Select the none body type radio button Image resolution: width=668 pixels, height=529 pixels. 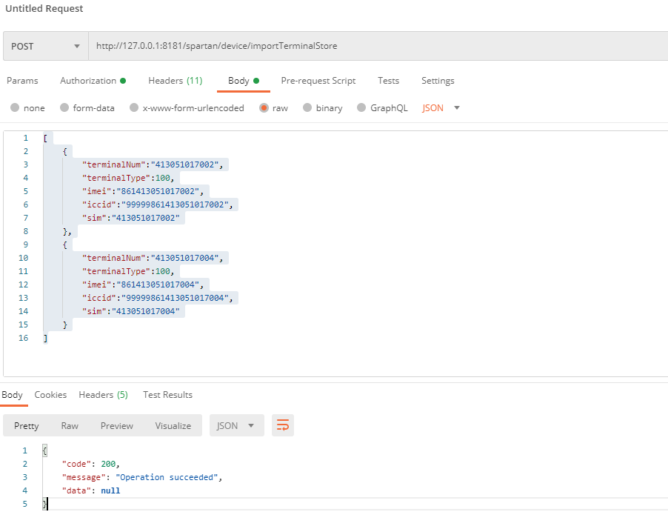[x=16, y=108]
